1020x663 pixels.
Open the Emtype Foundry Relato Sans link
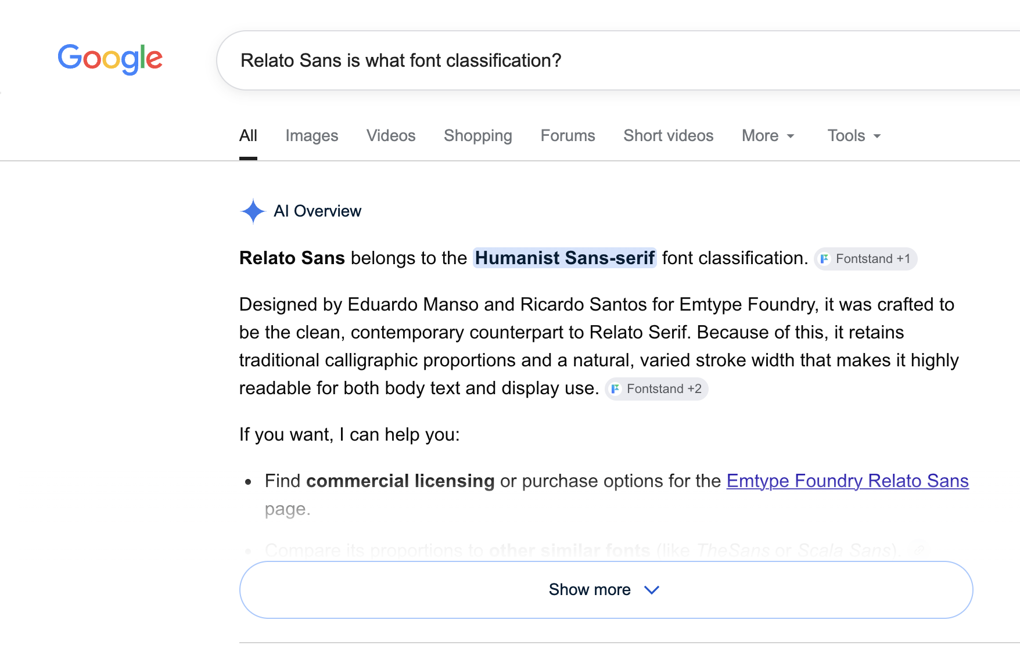(847, 481)
